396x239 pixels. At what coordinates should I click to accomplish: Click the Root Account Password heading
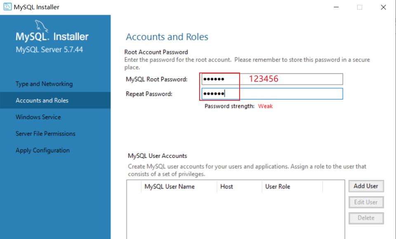pyautogui.click(x=156, y=52)
